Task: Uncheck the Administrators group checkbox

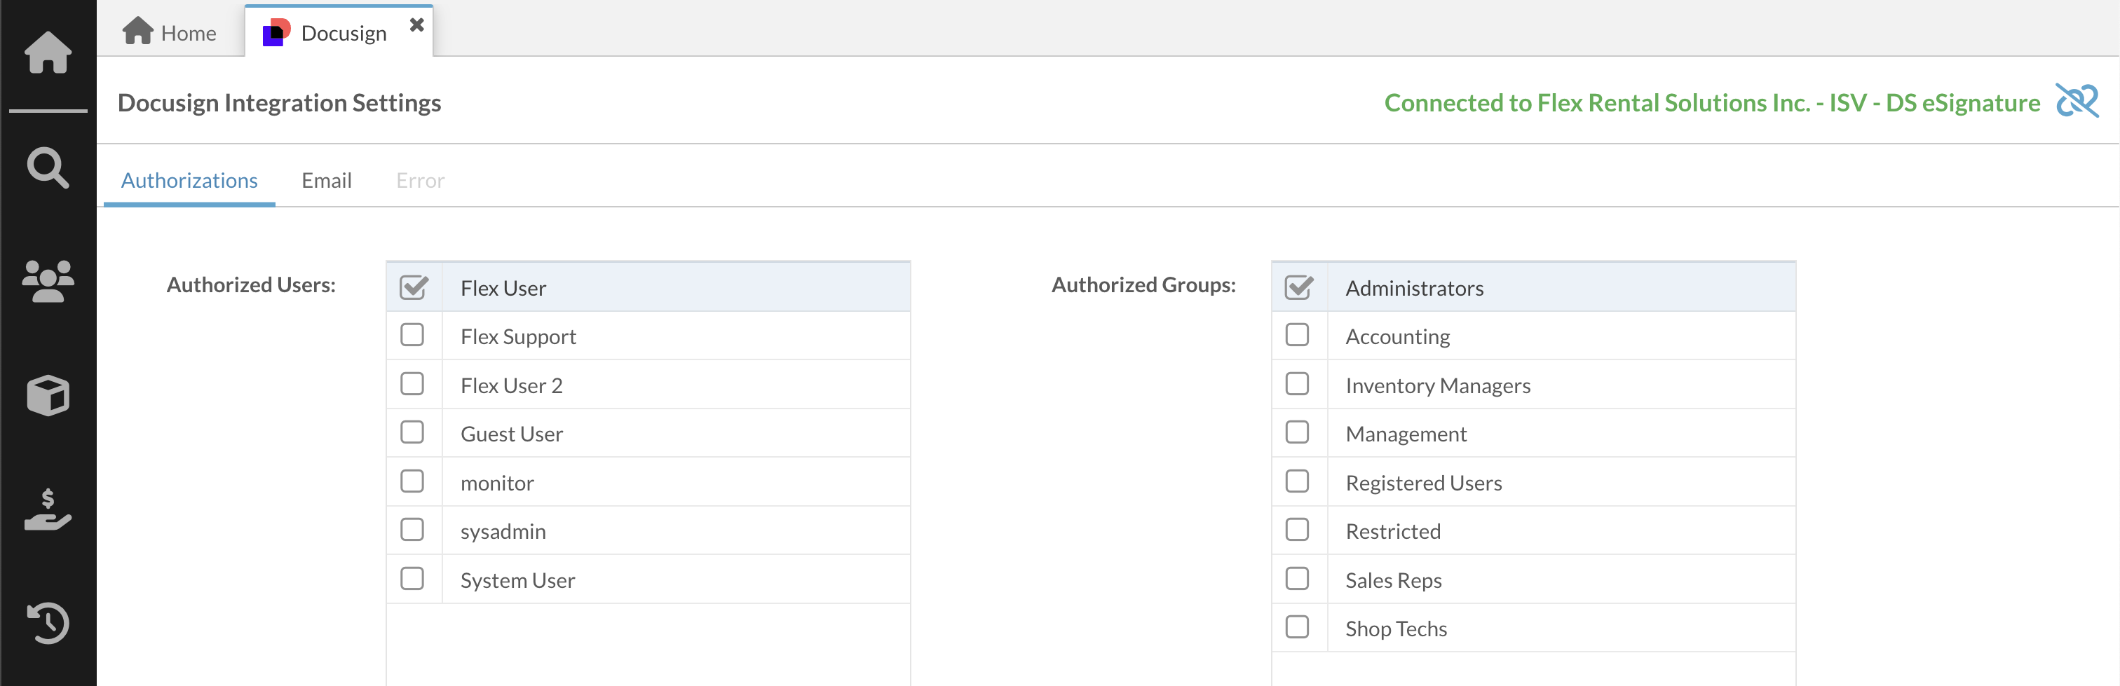Action: (1298, 287)
